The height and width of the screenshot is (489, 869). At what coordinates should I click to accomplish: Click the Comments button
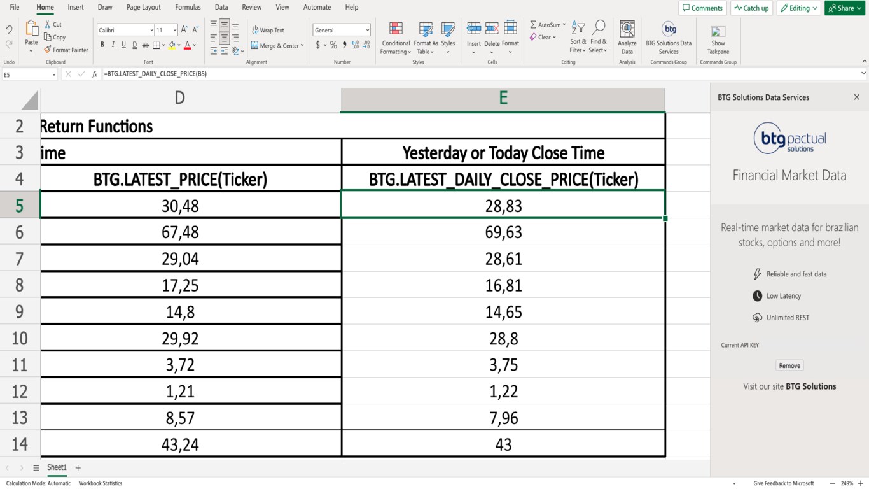(703, 8)
